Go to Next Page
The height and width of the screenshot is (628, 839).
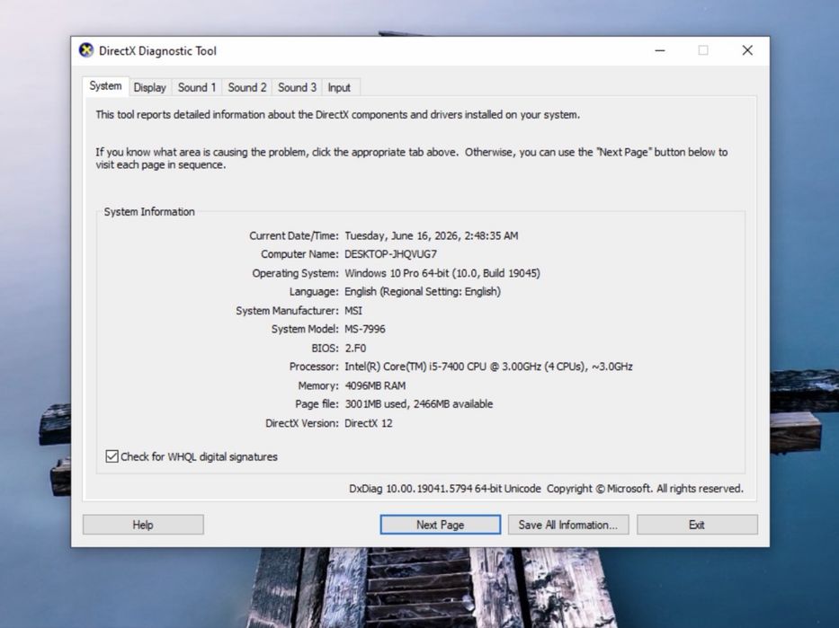pyautogui.click(x=441, y=525)
